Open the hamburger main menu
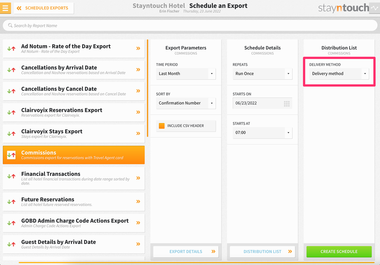Viewport: 380px width, 265px height. pyautogui.click(x=5, y=8)
